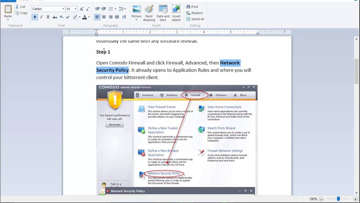Screen dimensions: 360x203
Task: Expand the Paste options arrow
Action: pos(8,20)
